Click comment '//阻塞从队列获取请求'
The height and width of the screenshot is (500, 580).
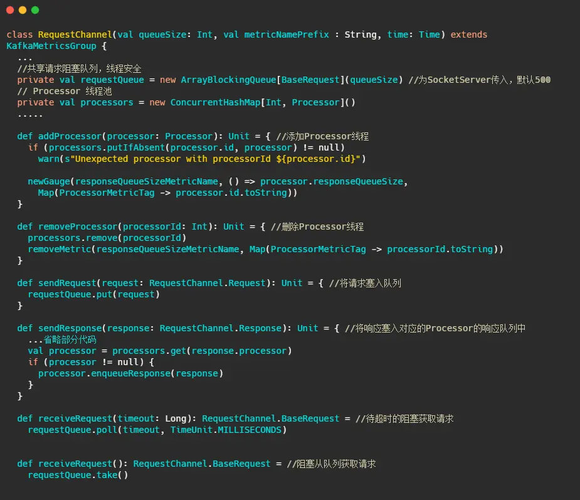[331, 464]
